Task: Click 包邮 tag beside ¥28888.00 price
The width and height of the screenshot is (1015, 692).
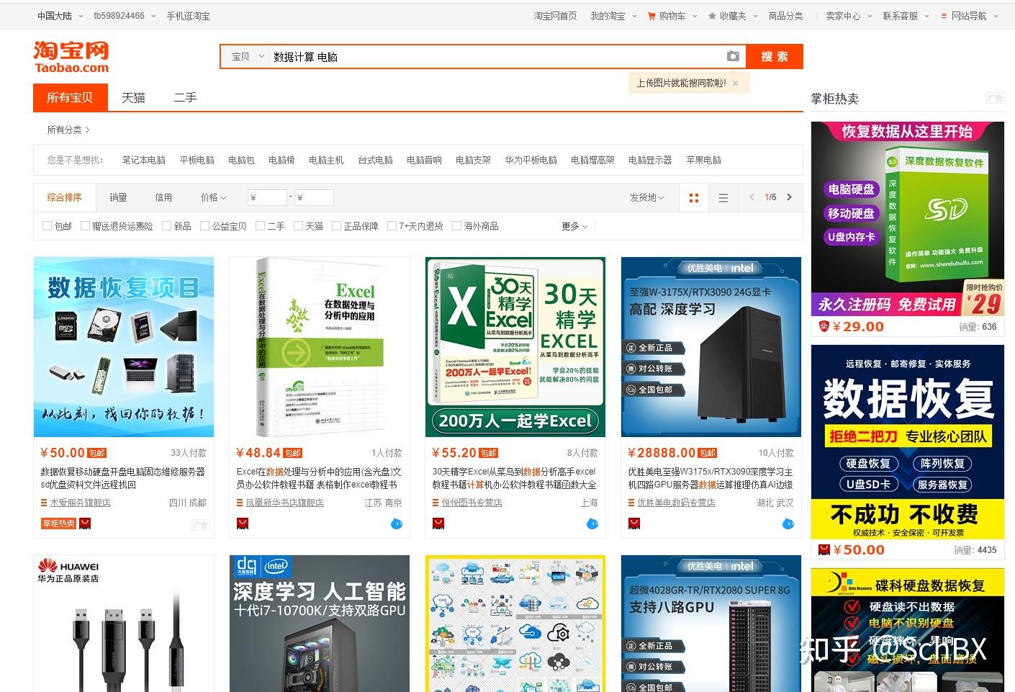Action: point(707,453)
